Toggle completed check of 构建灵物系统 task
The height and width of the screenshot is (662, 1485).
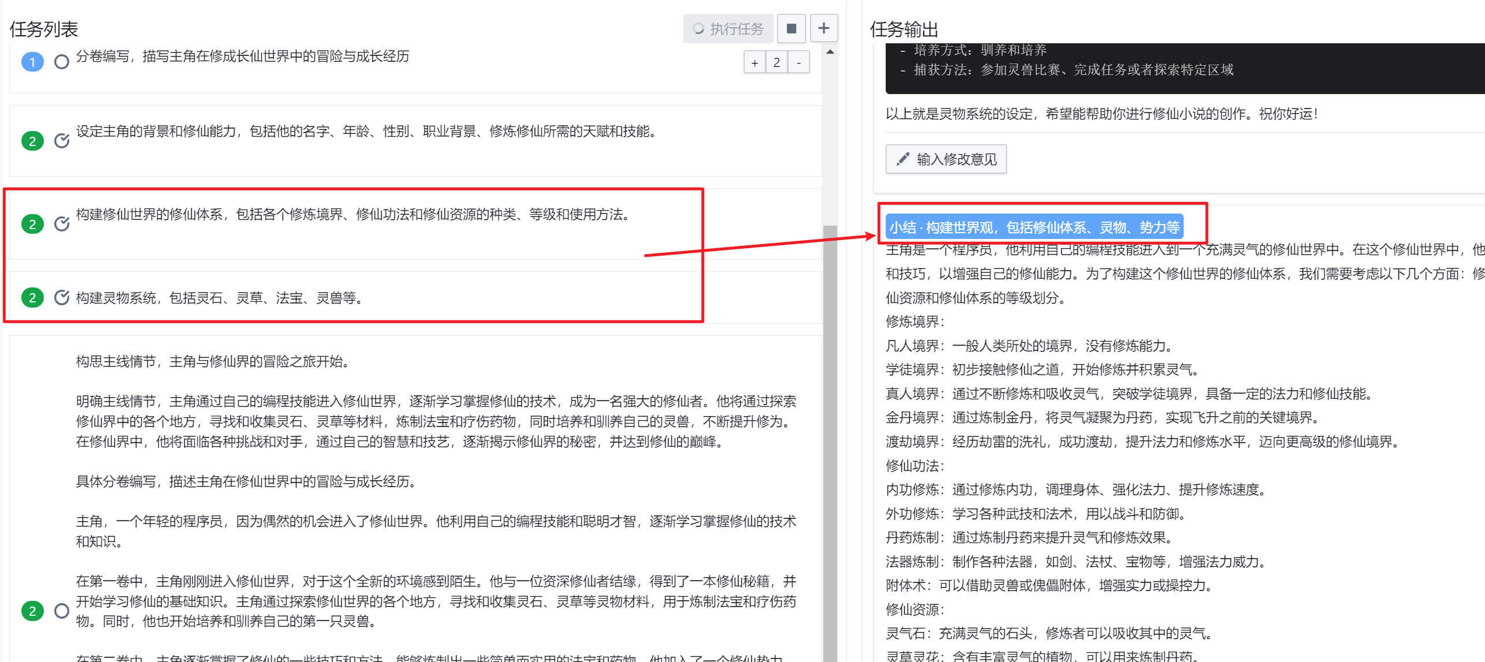click(62, 298)
